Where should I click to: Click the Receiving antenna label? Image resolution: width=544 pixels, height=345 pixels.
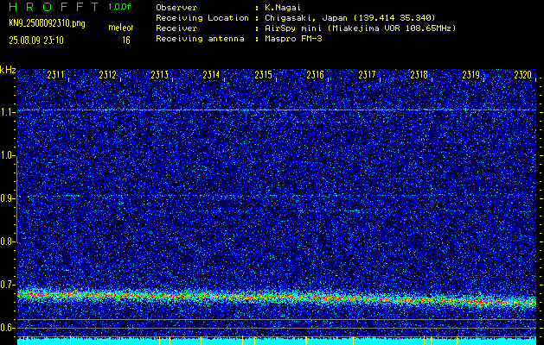[x=200, y=39]
